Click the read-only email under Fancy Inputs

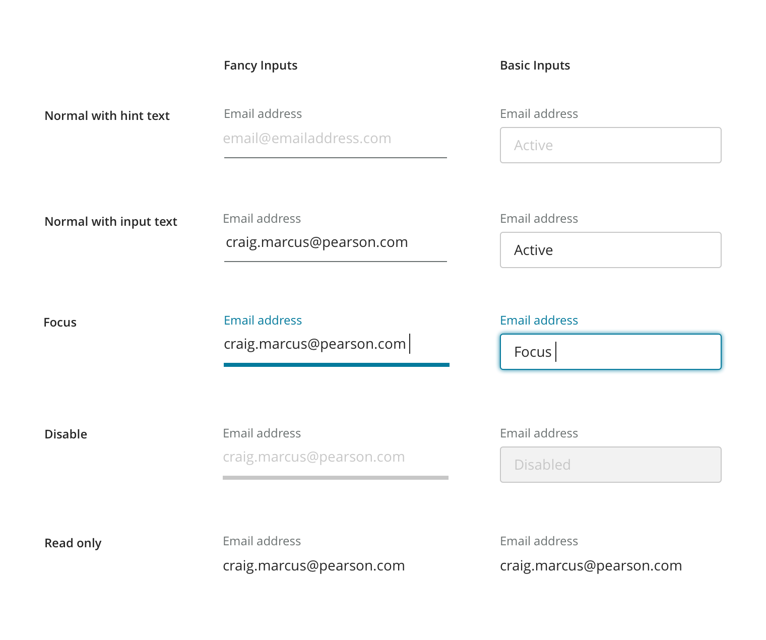click(x=313, y=566)
